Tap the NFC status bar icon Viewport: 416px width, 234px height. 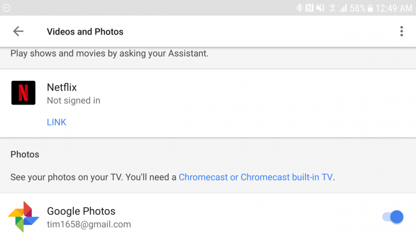pos(309,8)
